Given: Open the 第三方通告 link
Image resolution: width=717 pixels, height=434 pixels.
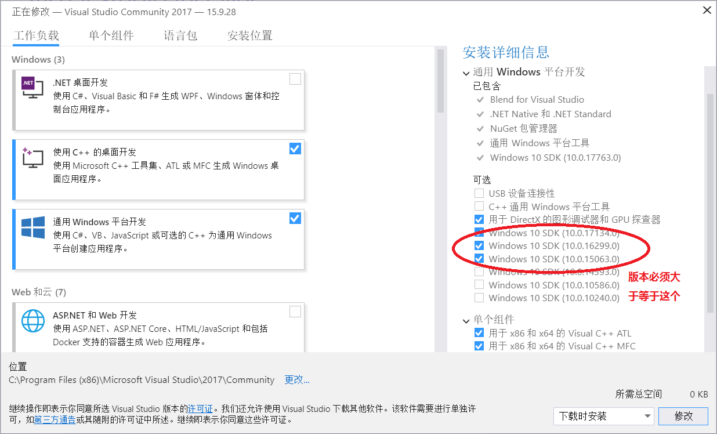Looking at the screenshot, I should pyautogui.click(x=55, y=419).
